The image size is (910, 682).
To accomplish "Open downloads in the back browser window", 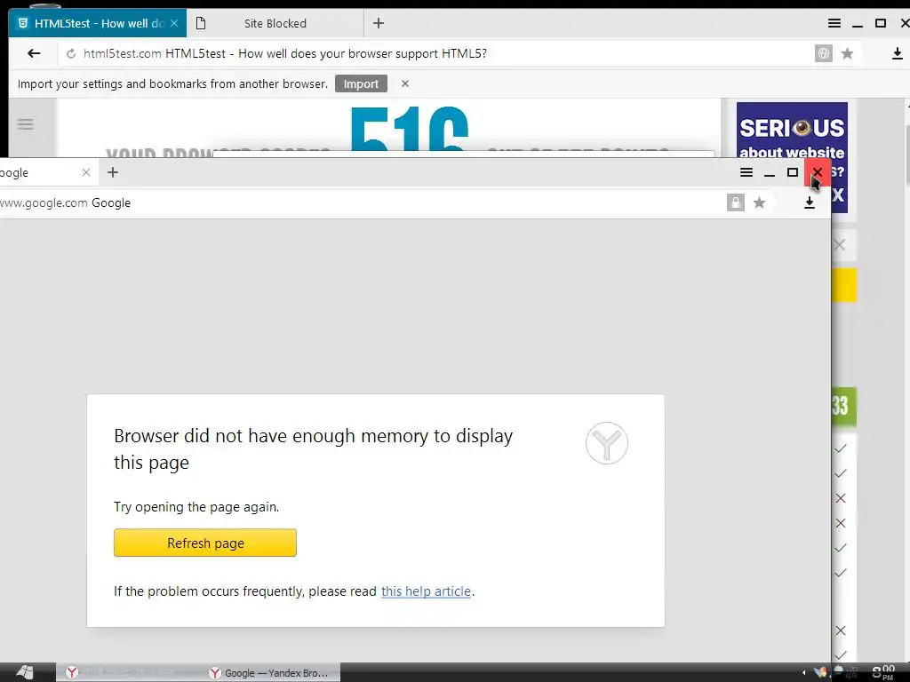I will [898, 54].
